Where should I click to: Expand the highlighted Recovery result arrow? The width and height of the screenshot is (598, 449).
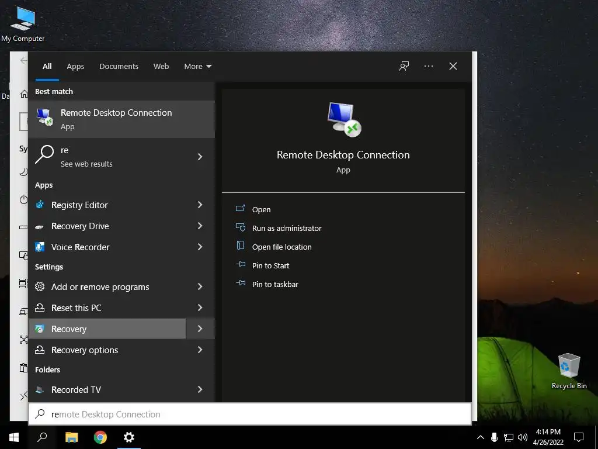200,329
